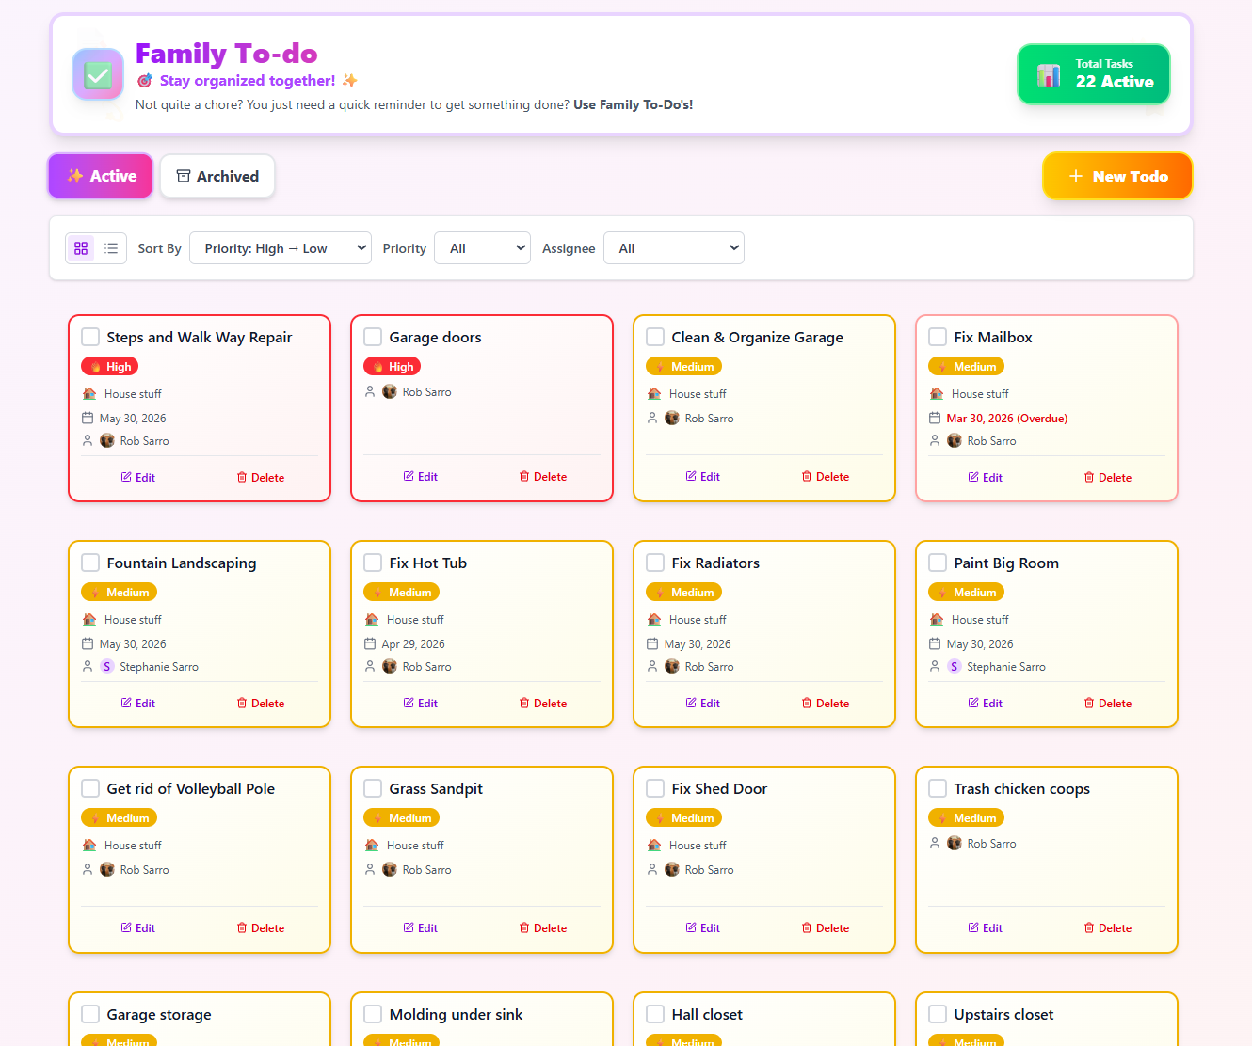Edit Get rid of Volleyball Pole task
This screenshot has width=1252, height=1046.
tap(138, 928)
